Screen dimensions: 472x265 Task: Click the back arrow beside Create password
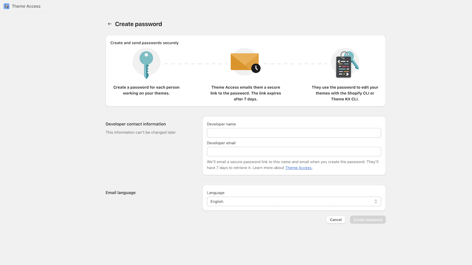109,24
